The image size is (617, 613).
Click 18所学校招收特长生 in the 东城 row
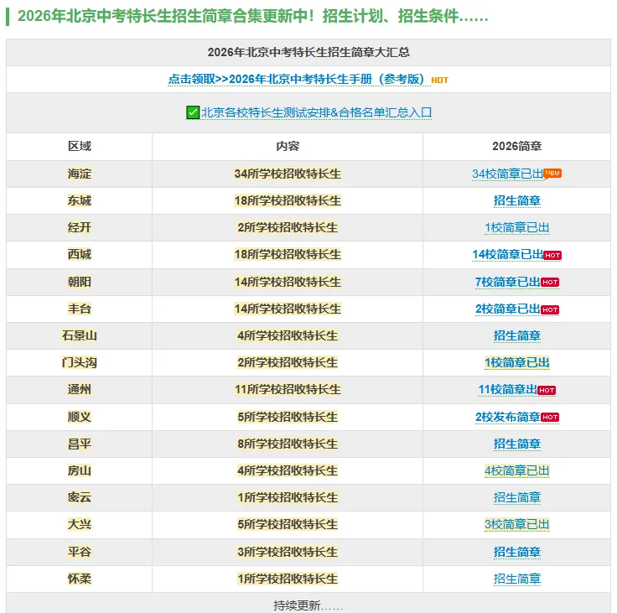click(x=288, y=200)
